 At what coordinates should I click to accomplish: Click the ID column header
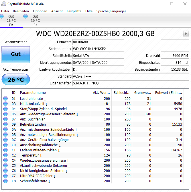point(13,93)
